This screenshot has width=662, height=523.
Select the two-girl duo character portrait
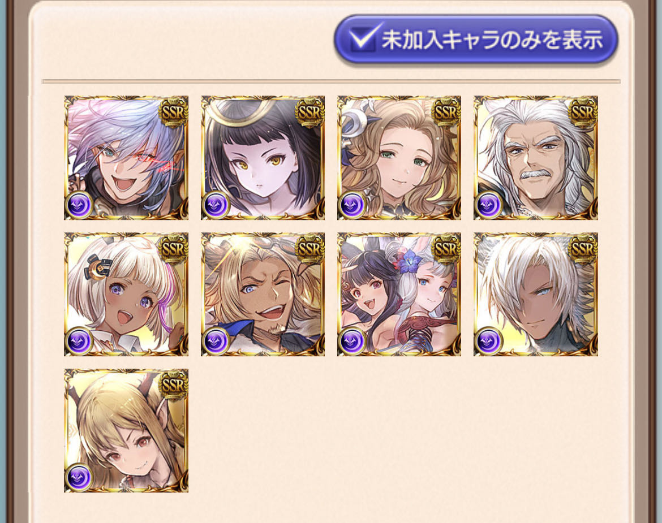click(399, 294)
